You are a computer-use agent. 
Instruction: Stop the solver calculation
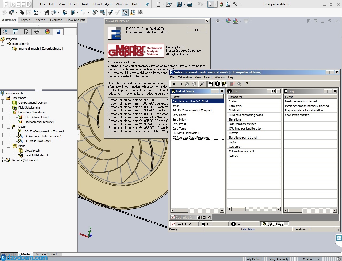[x=174, y=84]
